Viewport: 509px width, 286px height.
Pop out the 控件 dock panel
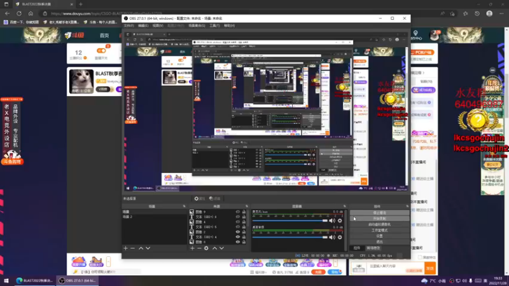pyautogui.click(x=407, y=206)
